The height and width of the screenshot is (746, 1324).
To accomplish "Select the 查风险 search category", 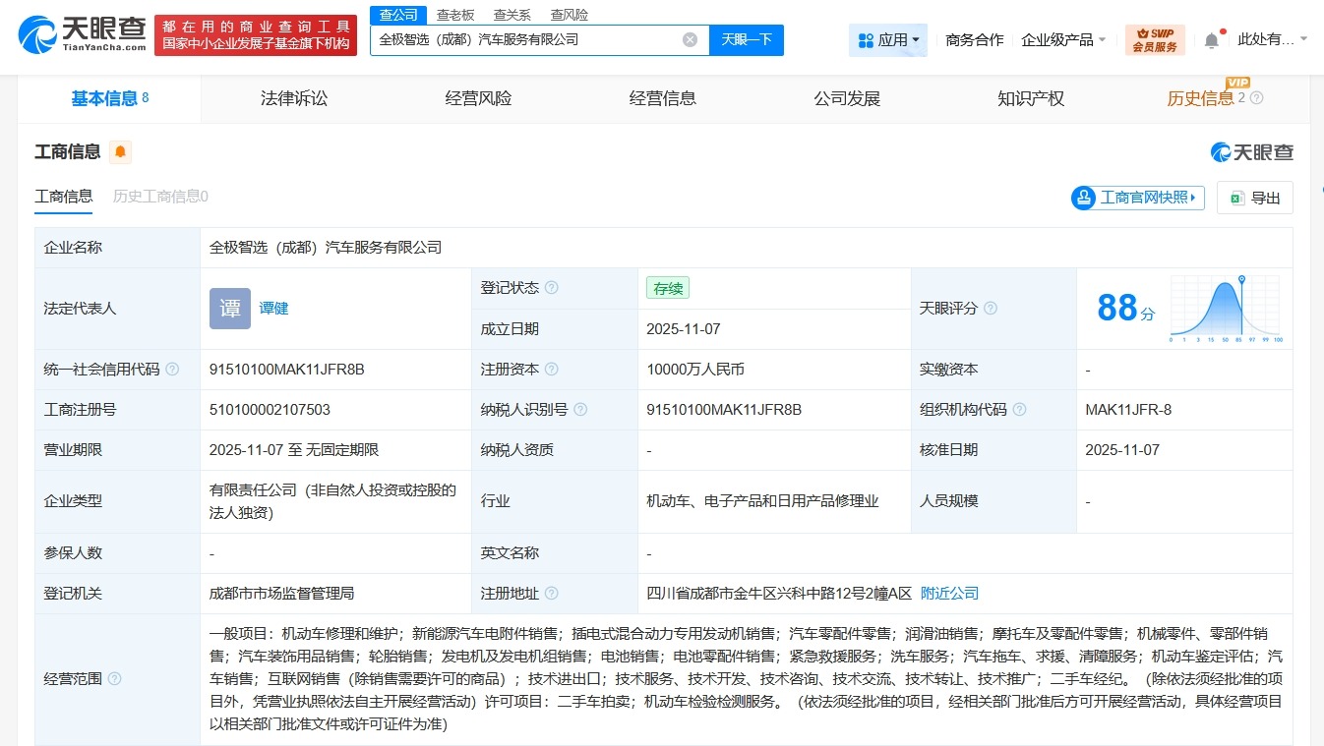I will pyautogui.click(x=569, y=14).
